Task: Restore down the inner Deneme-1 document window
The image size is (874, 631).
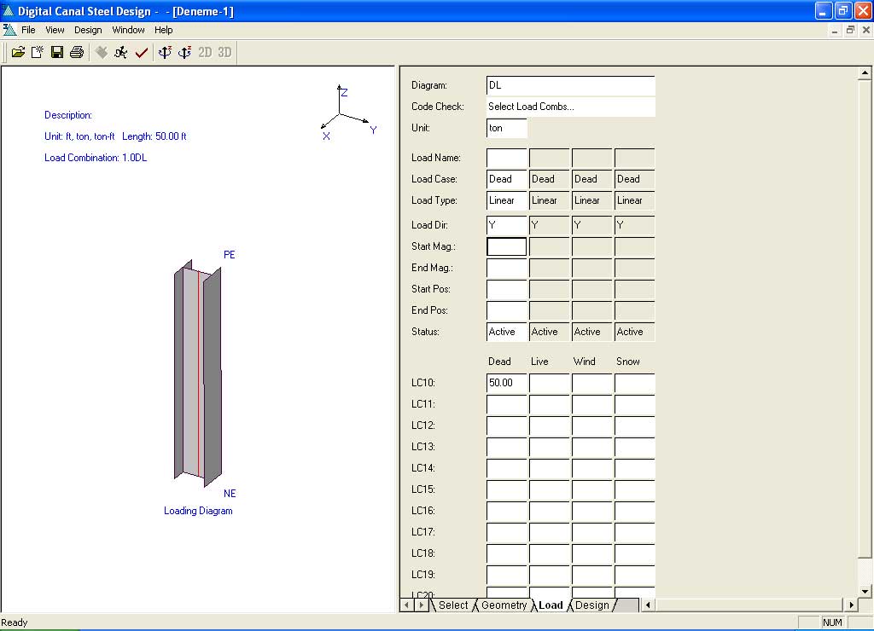Action: 850,30
